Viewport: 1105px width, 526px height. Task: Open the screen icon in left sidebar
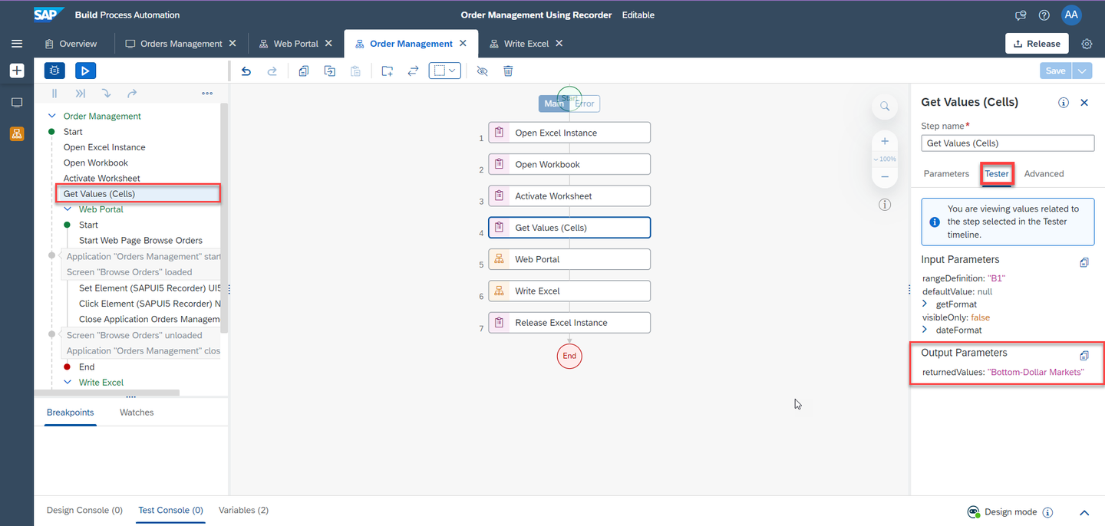pos(17,102)
